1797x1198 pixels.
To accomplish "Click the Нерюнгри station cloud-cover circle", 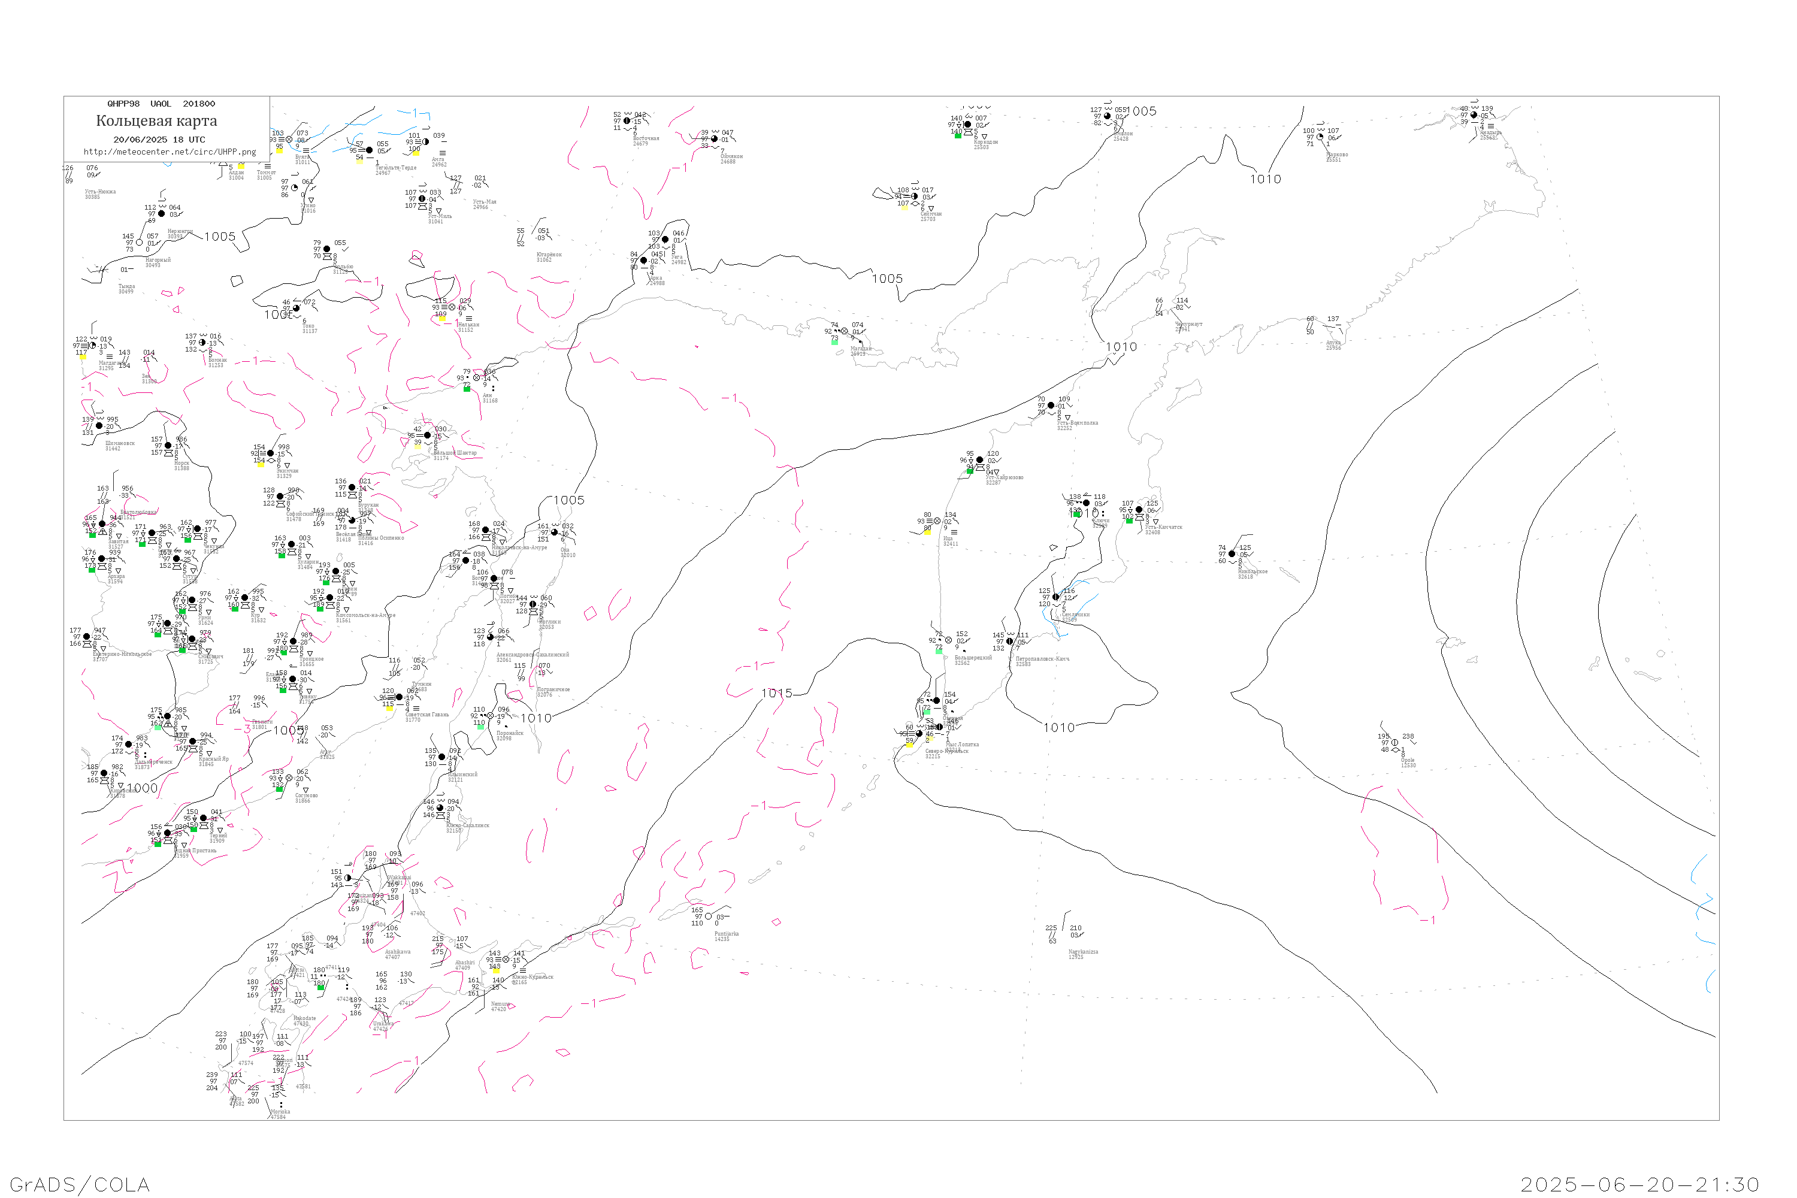I will coord(161,214).
